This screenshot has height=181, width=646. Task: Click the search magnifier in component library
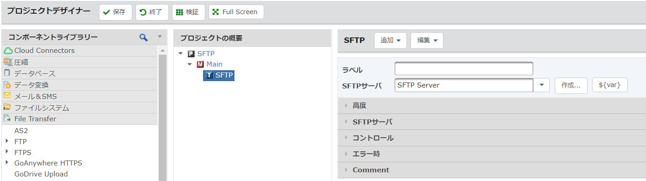tap(144, 37)
